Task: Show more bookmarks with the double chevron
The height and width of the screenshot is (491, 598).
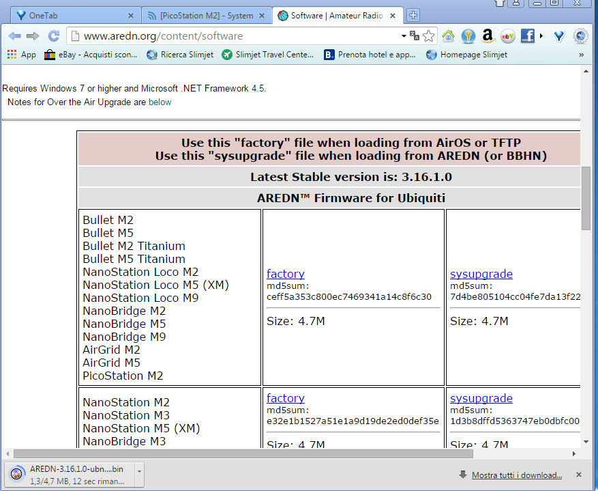Action: coord(581,55)
